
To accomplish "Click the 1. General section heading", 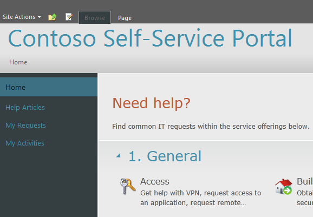I will pyautogui.click(x=165, y=156).
